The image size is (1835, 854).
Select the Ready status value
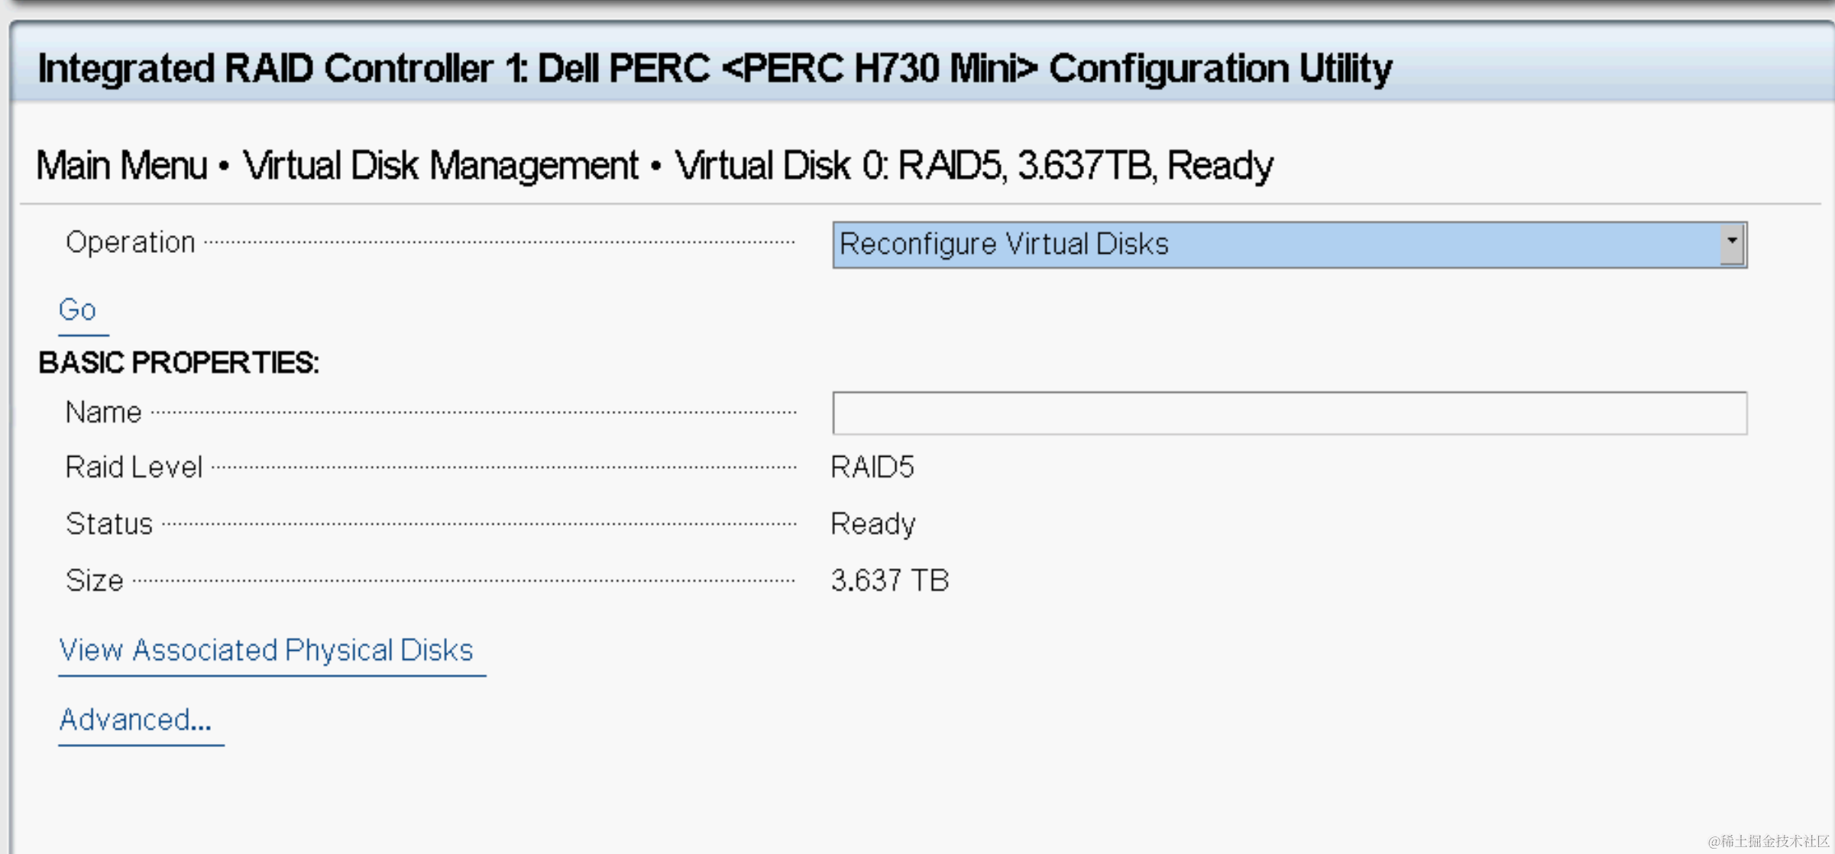tap(873, 524)
